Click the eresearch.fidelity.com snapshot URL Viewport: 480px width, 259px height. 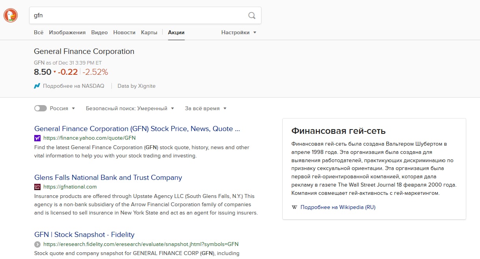tap(141, 244)
